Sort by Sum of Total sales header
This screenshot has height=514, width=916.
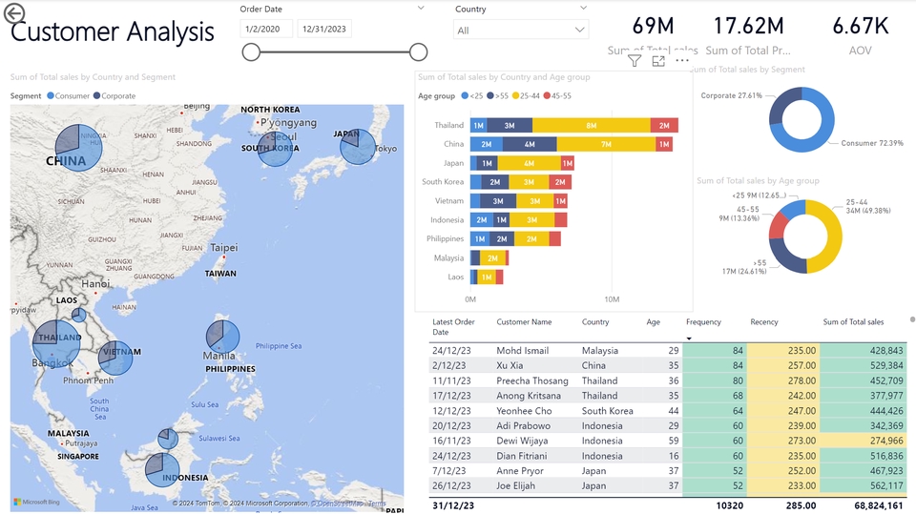pyautogui.click(x=853, y=321)
